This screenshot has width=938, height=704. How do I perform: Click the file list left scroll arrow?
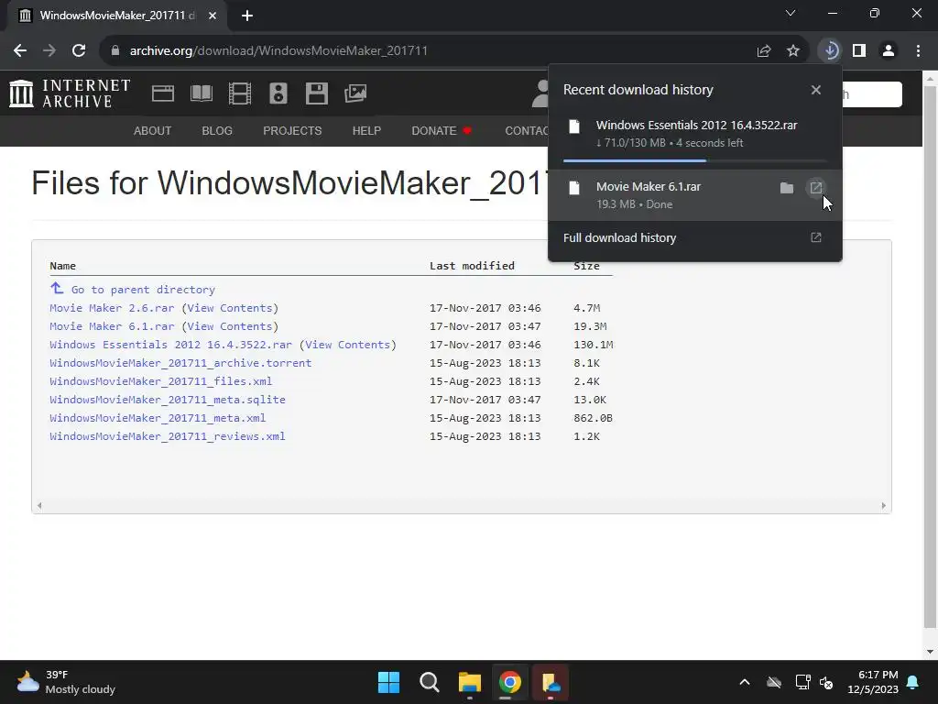click(39, 506)
